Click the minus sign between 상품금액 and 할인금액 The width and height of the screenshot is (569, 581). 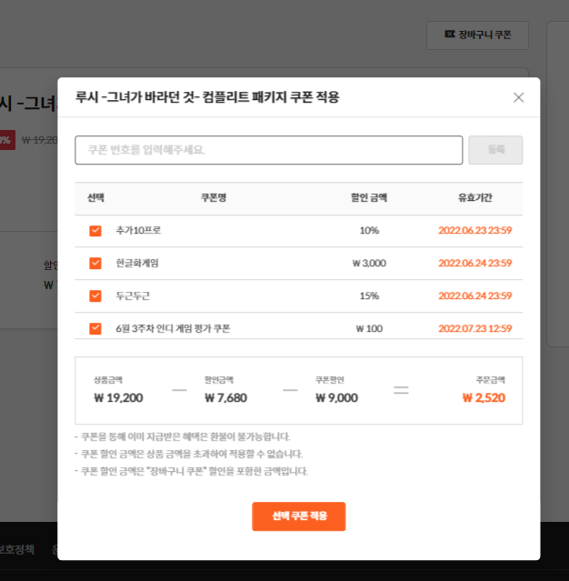(179, 390)
